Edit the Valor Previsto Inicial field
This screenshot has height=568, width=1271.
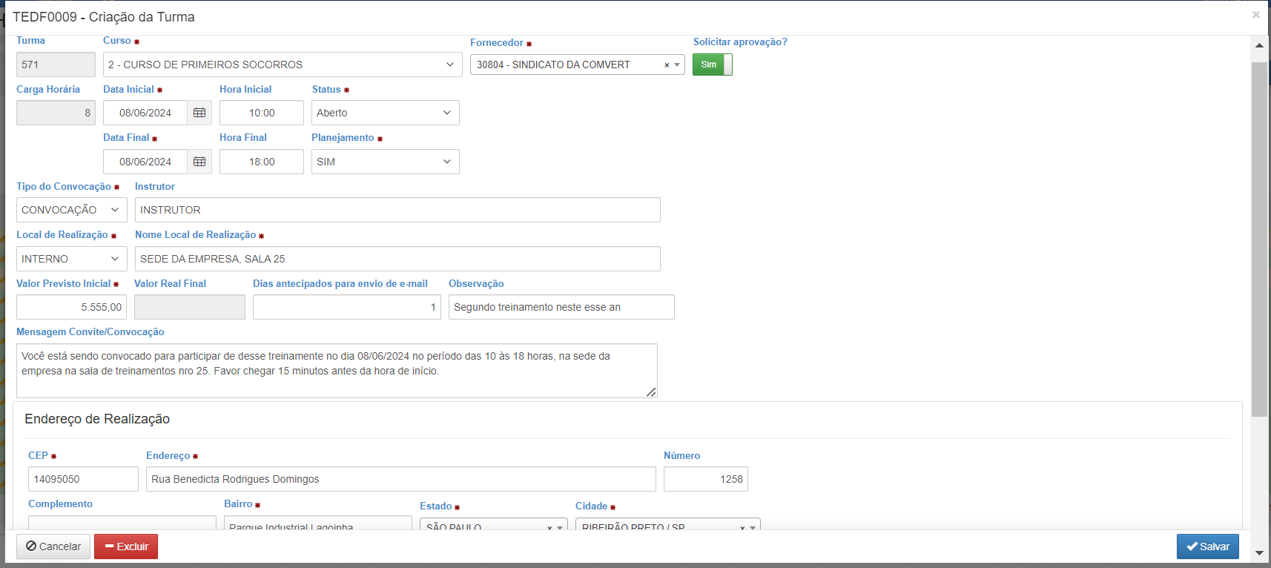click(x=71, y=307)
